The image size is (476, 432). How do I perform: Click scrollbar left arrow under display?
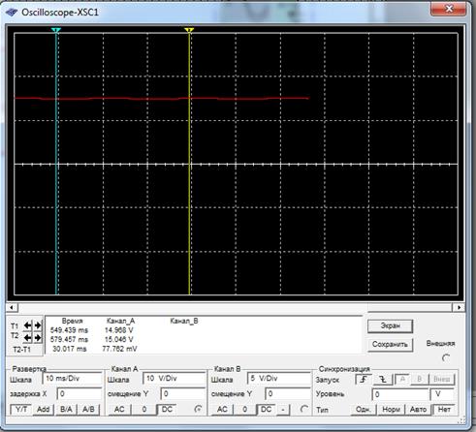coord(12,307)
